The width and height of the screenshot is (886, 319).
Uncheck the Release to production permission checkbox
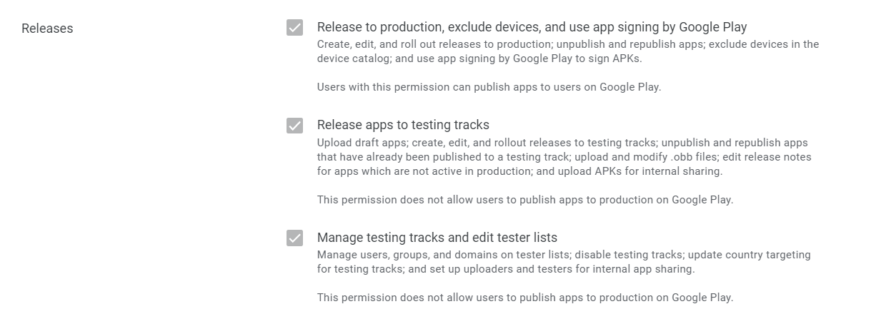[294, 28]
